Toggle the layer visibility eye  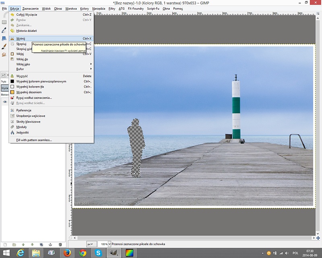click(5, 102)
